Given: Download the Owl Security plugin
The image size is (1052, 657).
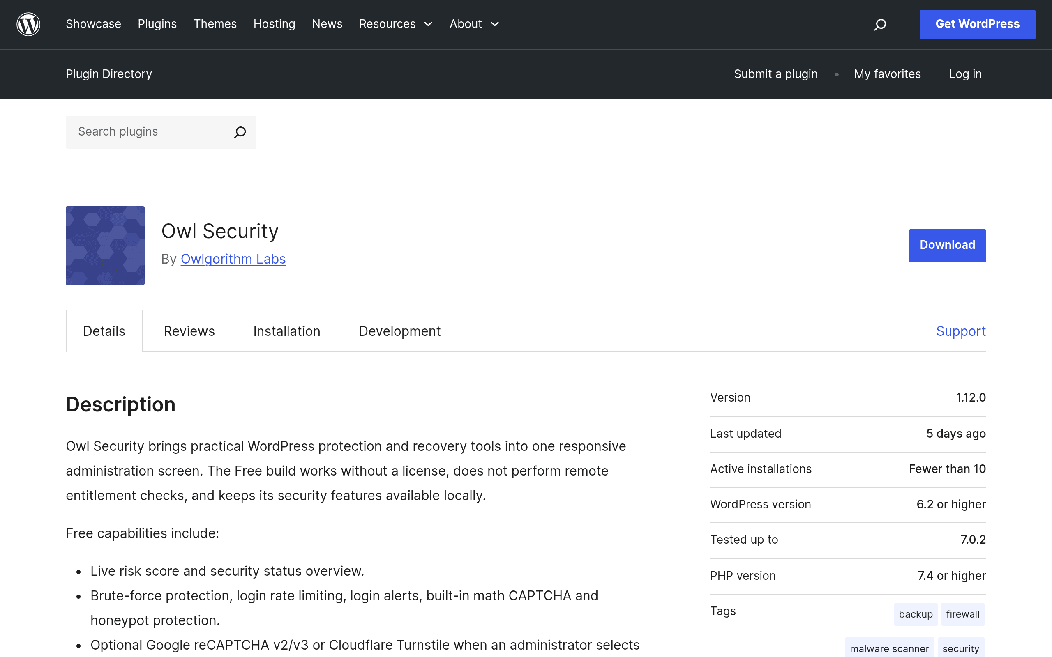Looking at the screenshot, I should point(947,246).
